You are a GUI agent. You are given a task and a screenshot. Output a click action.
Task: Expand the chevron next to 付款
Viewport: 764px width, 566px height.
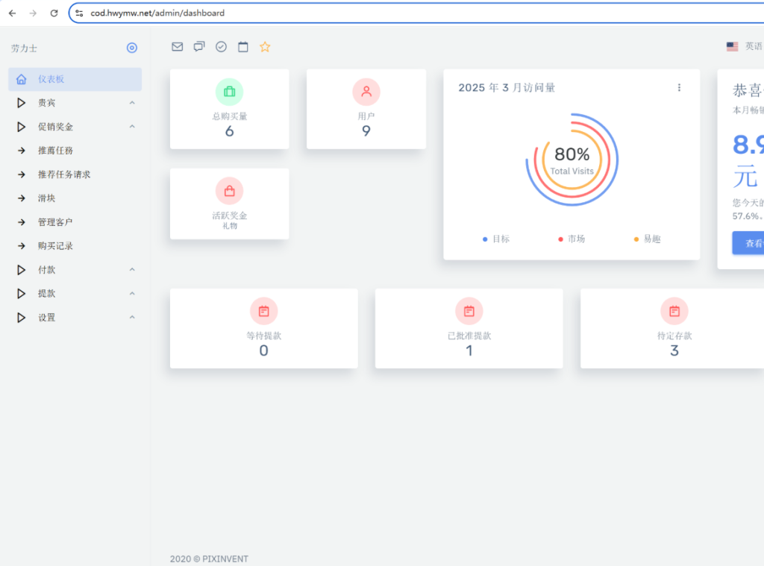132,269
